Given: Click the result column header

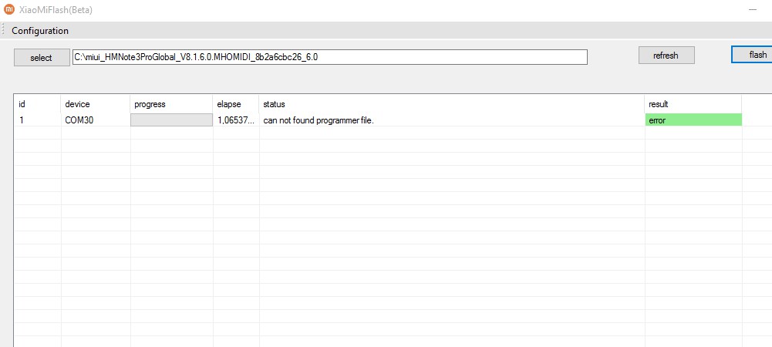Looking at the screenshot, I should click(693, 103).
